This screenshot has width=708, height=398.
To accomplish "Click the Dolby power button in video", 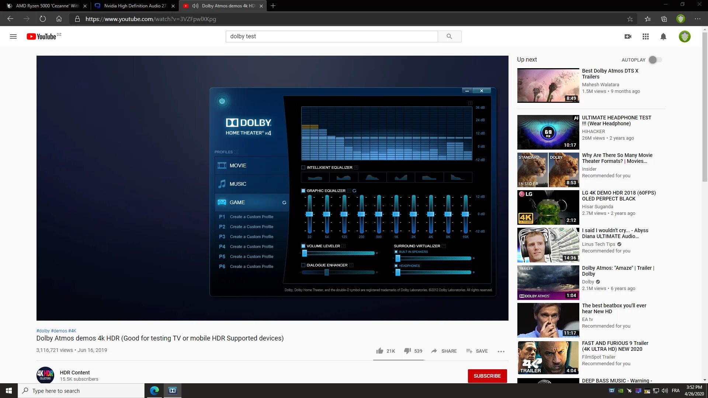I will pyautogui.click(x=222, y=101).
